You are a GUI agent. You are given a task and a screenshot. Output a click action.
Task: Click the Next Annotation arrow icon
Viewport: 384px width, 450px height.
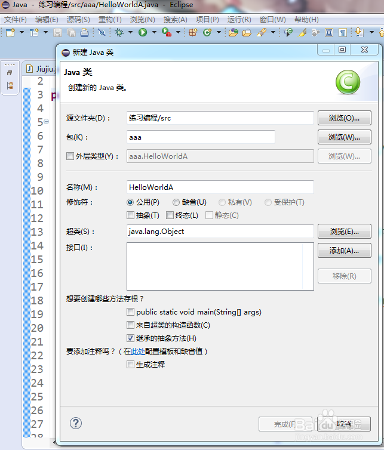359,32
